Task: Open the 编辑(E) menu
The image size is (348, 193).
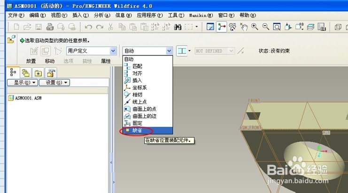Action: pyautogui.click(x=38, y=15)
